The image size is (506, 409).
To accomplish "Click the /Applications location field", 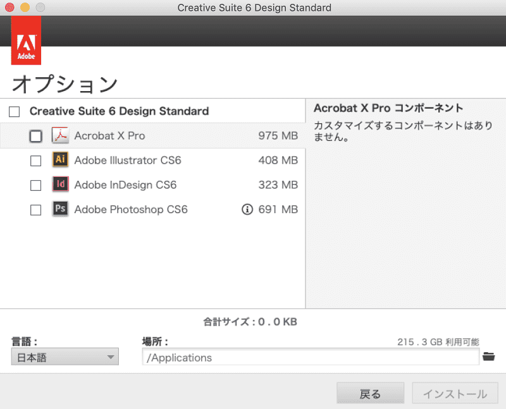I will tap(311, 357).
